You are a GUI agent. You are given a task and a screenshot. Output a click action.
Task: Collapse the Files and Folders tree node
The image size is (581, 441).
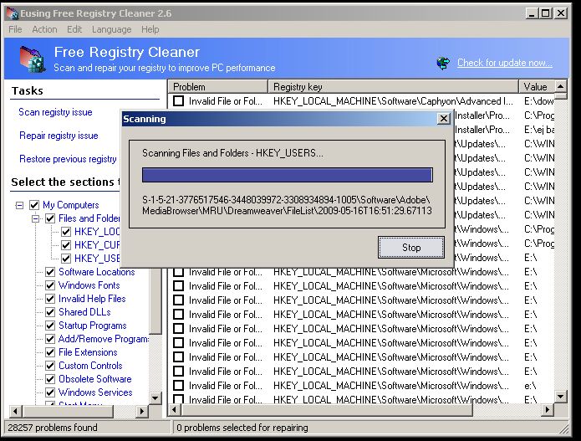click(35, 218)
